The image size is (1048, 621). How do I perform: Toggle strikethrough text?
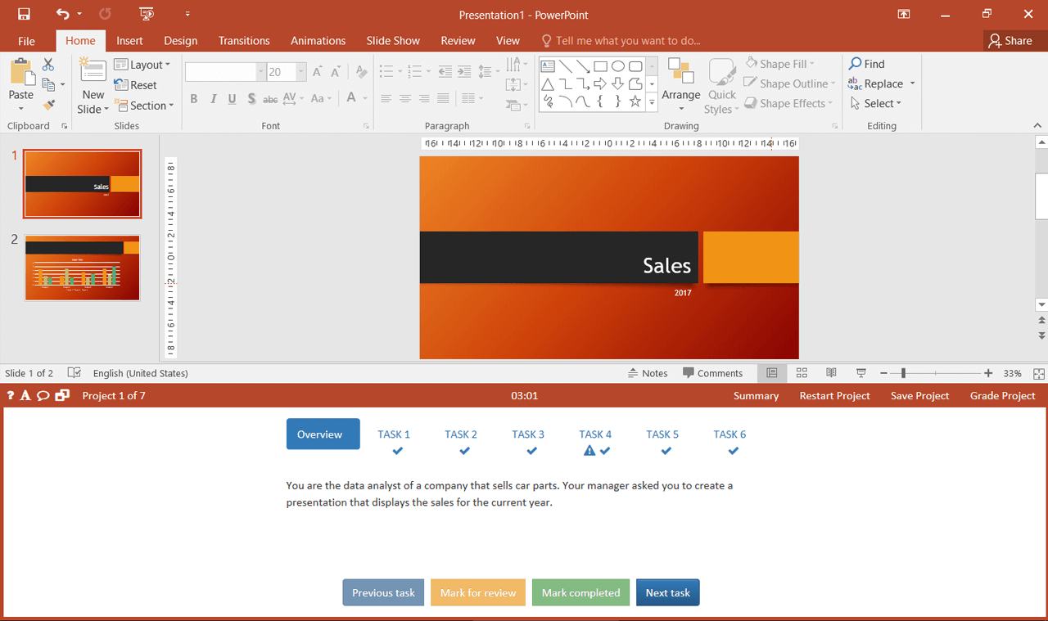[x=270, y=98]
